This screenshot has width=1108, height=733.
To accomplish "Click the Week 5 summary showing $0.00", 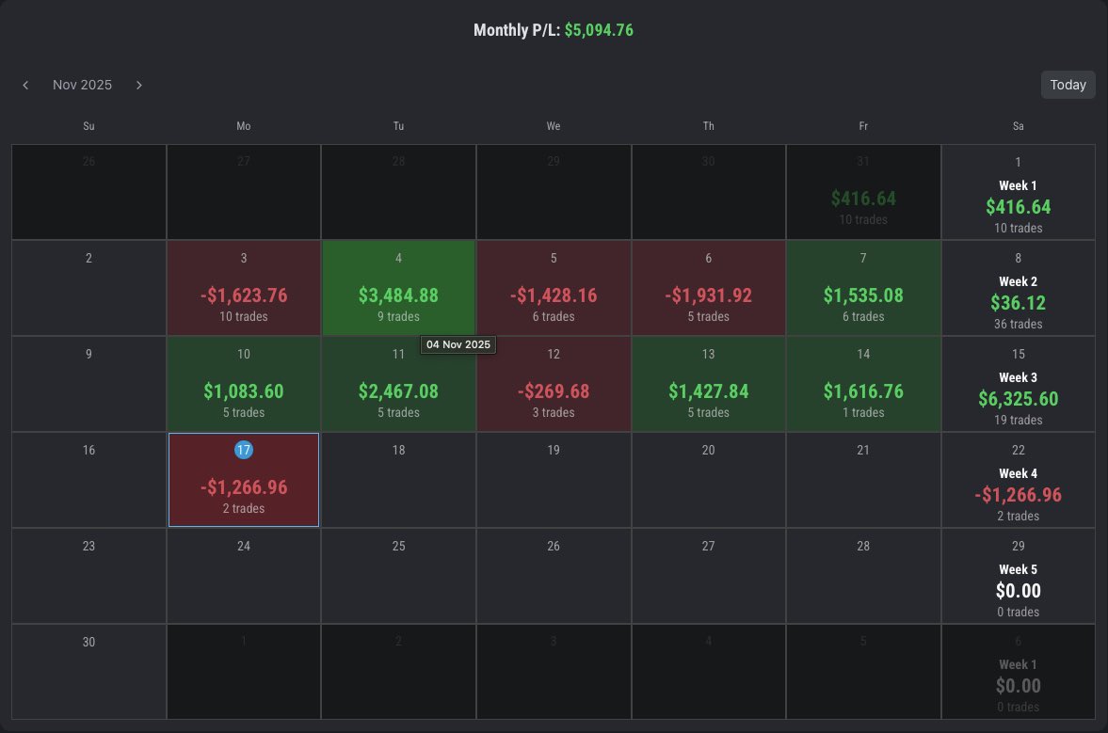I will click(x=1018, y=576).
